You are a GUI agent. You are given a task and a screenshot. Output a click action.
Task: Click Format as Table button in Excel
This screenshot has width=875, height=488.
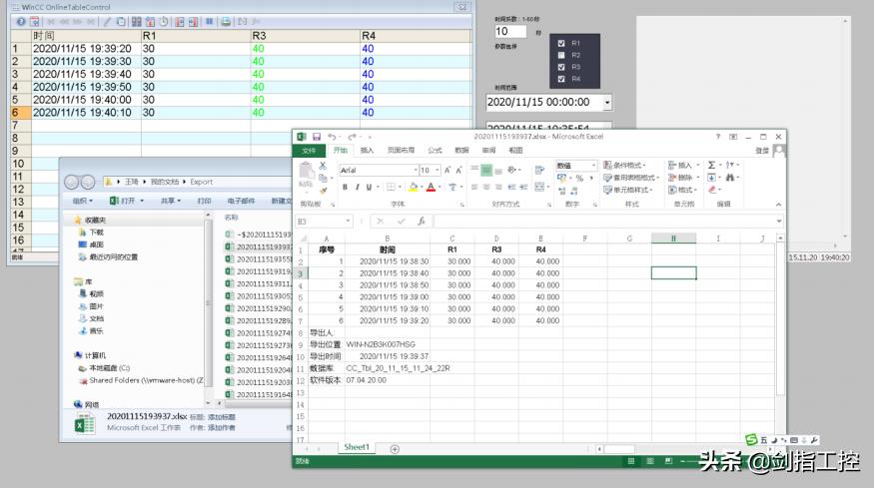tap(630, 178)
